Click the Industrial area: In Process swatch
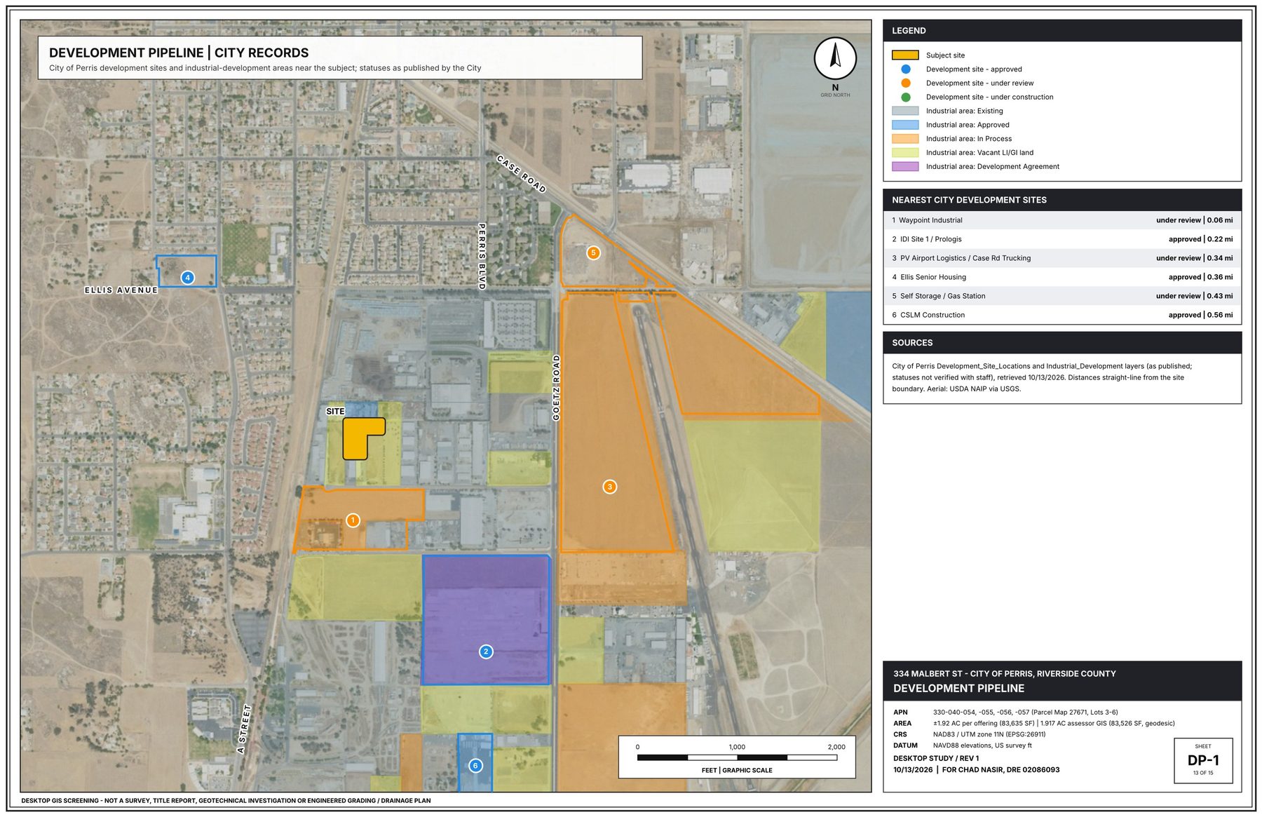 (x=905, y=139)
